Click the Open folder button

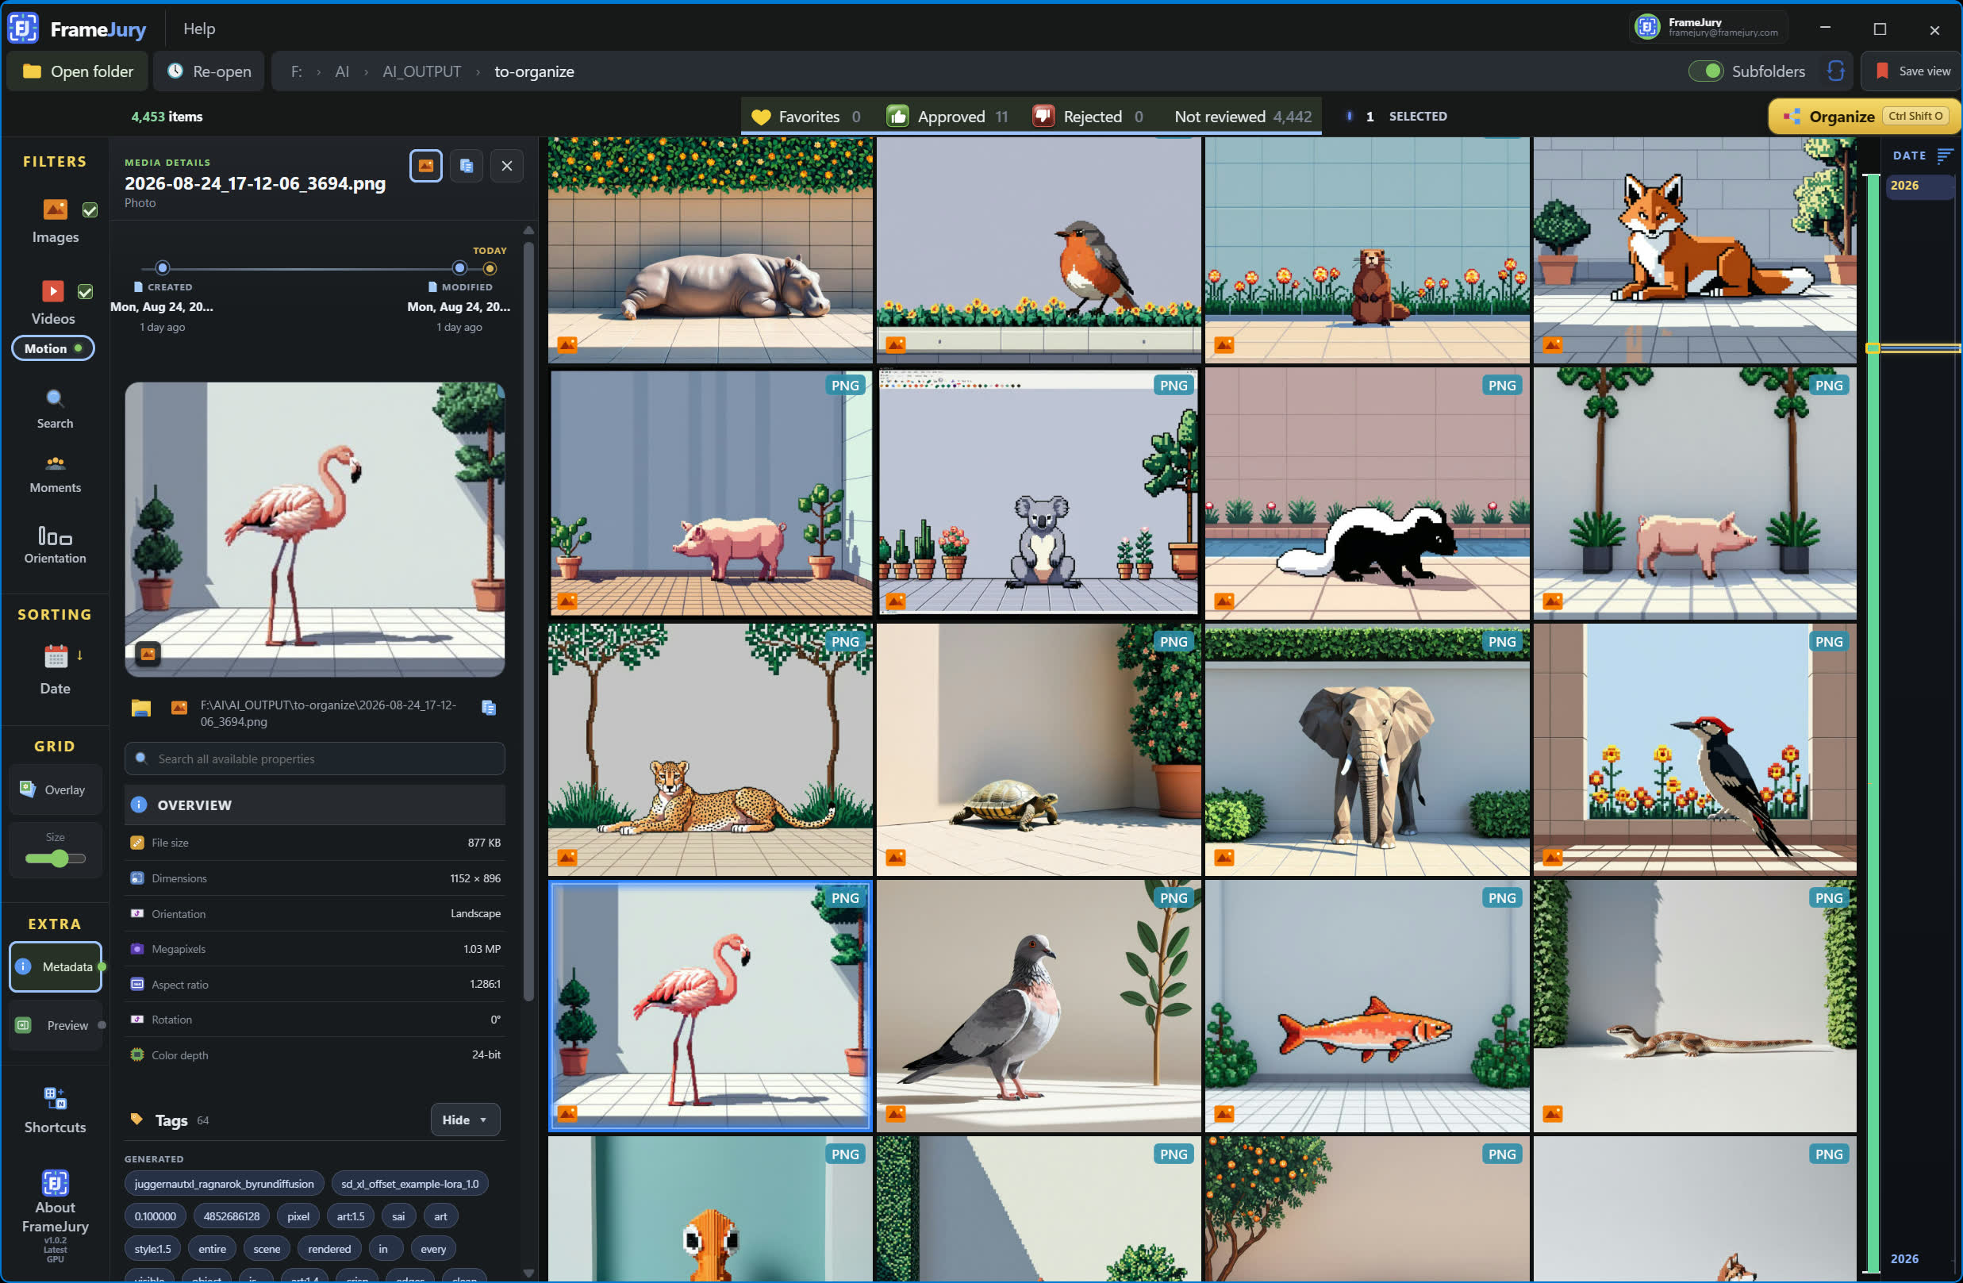click(x=78, y=71)
